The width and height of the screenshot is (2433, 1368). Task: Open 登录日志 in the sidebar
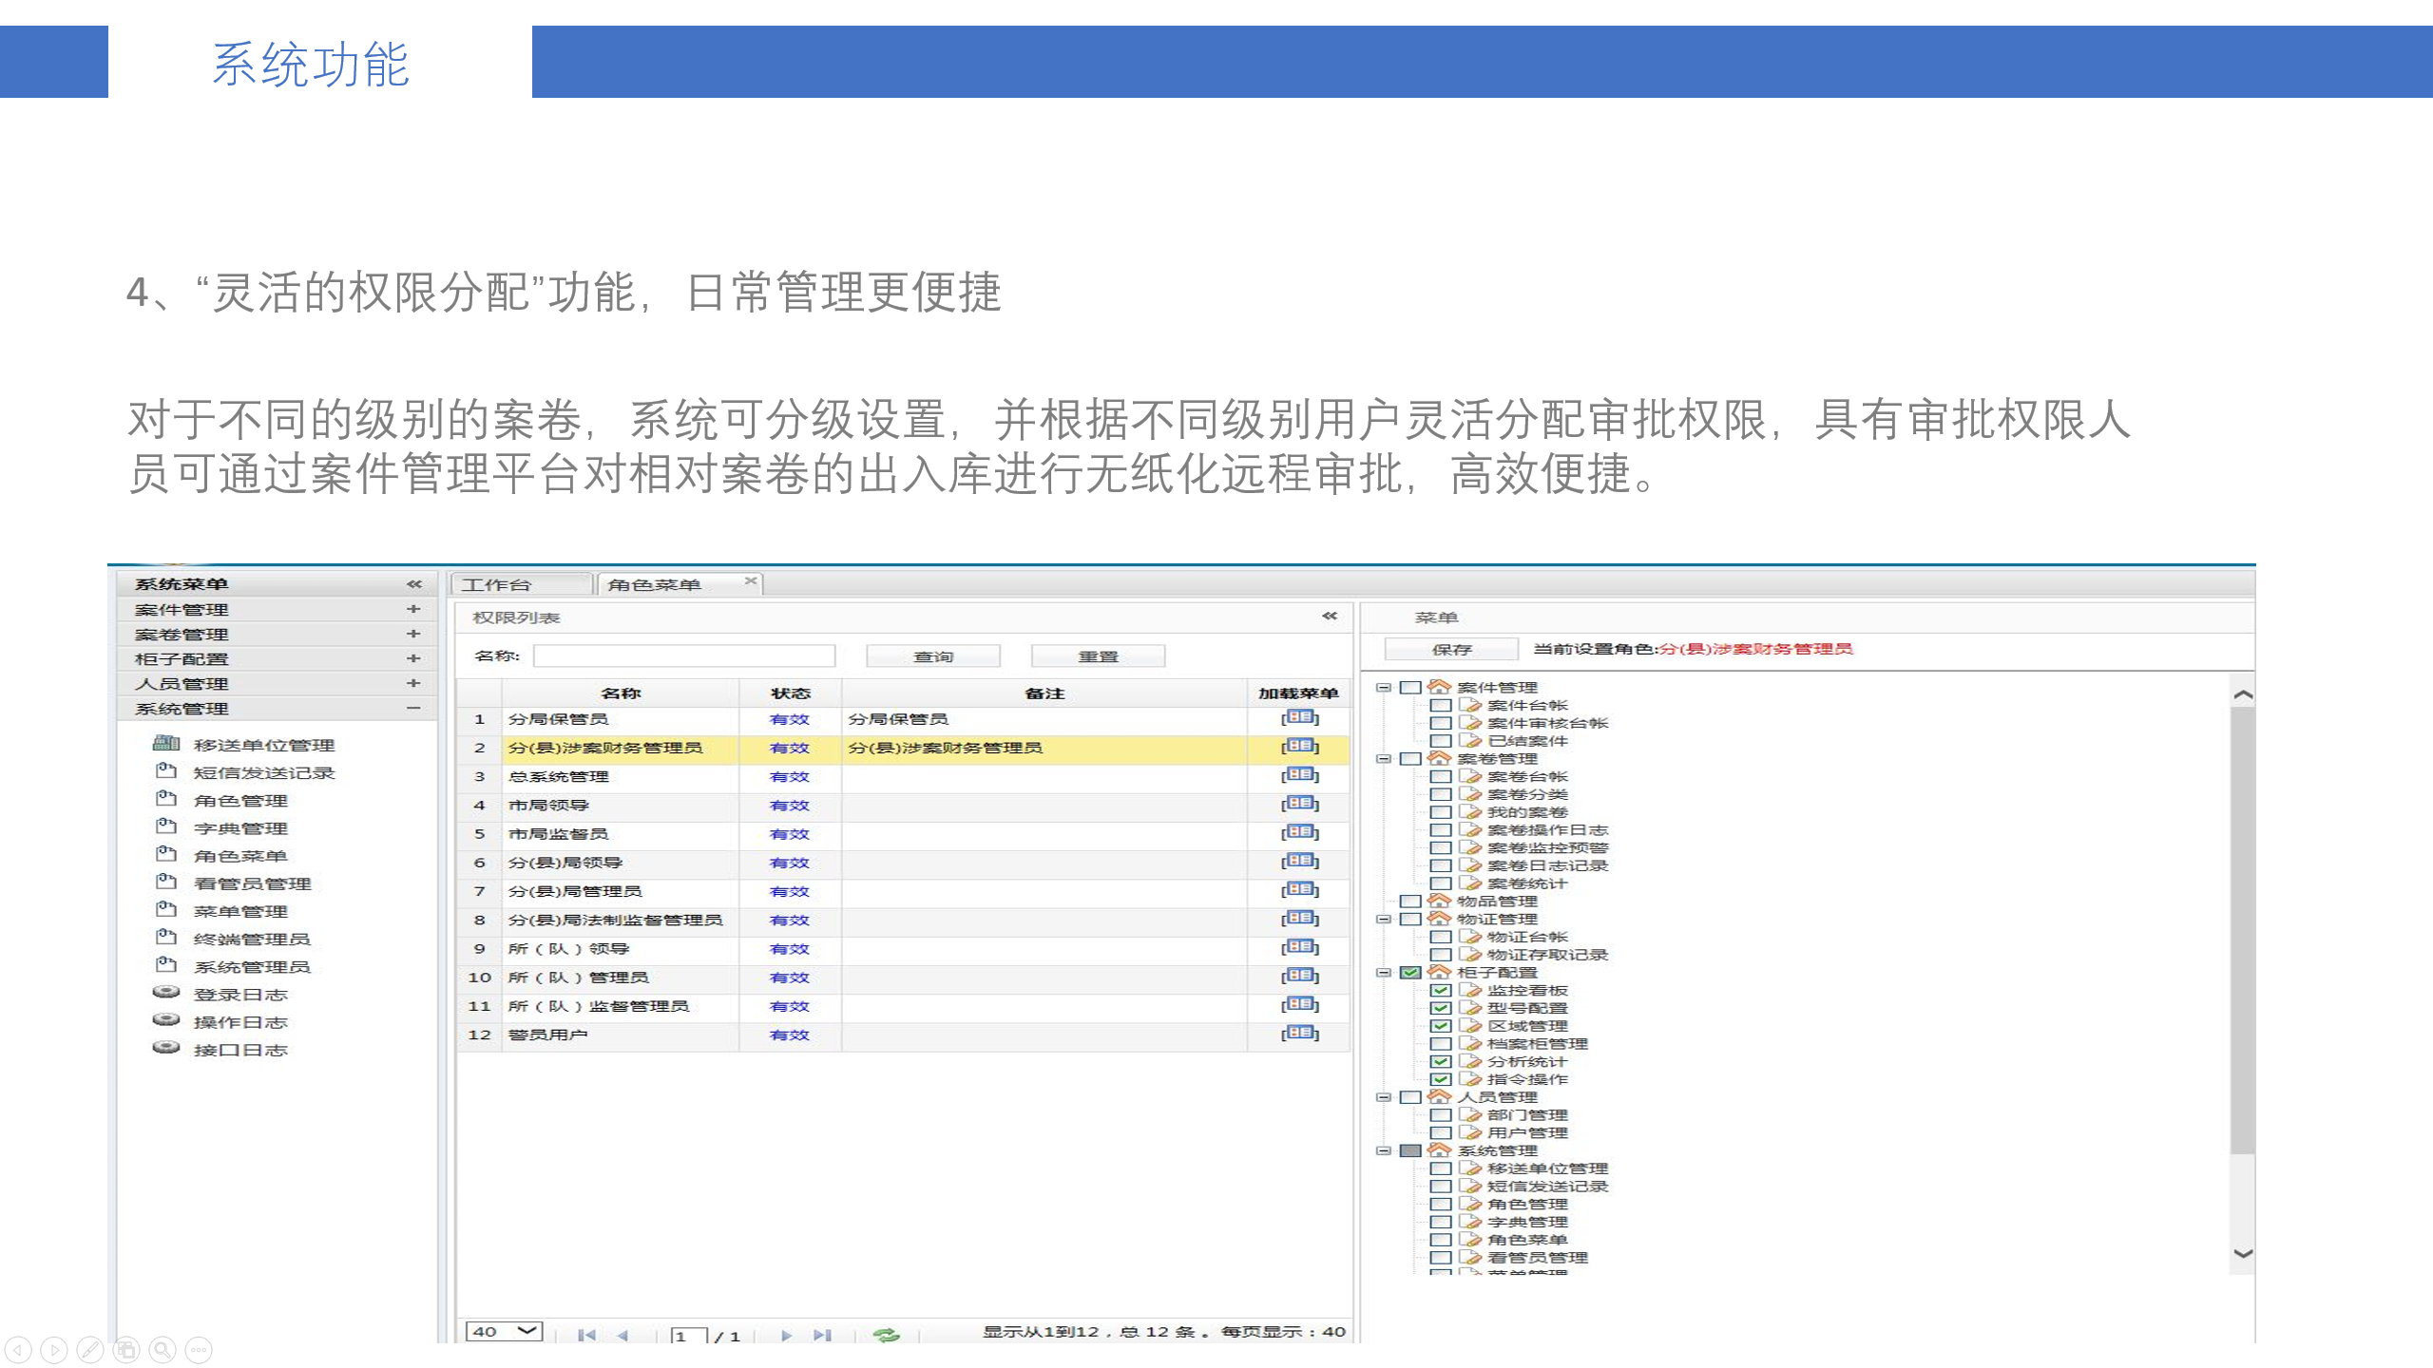click(239, 995)
